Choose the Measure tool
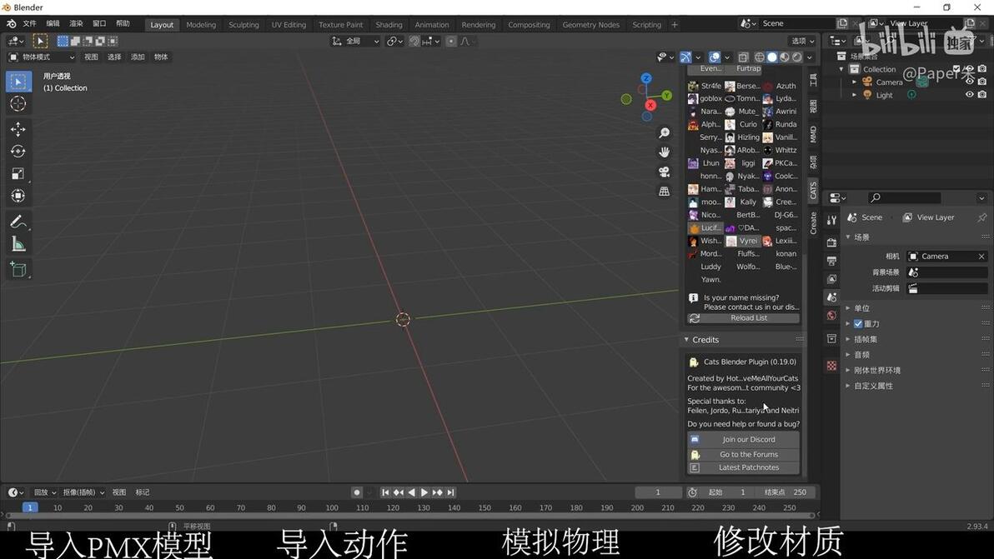 click(x=18, y=244)
